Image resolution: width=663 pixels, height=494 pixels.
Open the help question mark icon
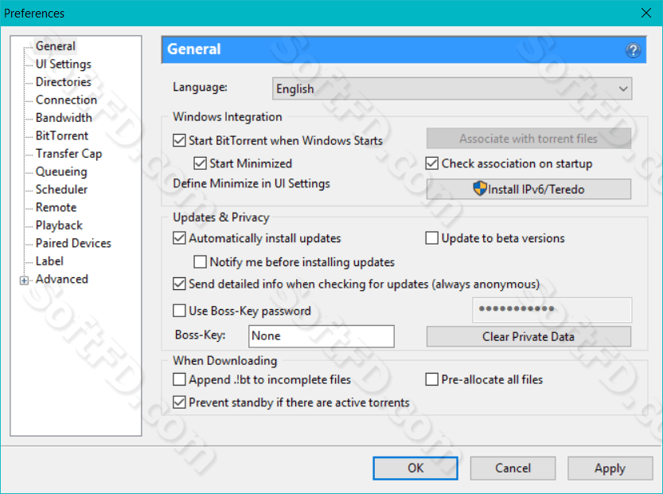point(633,50)
